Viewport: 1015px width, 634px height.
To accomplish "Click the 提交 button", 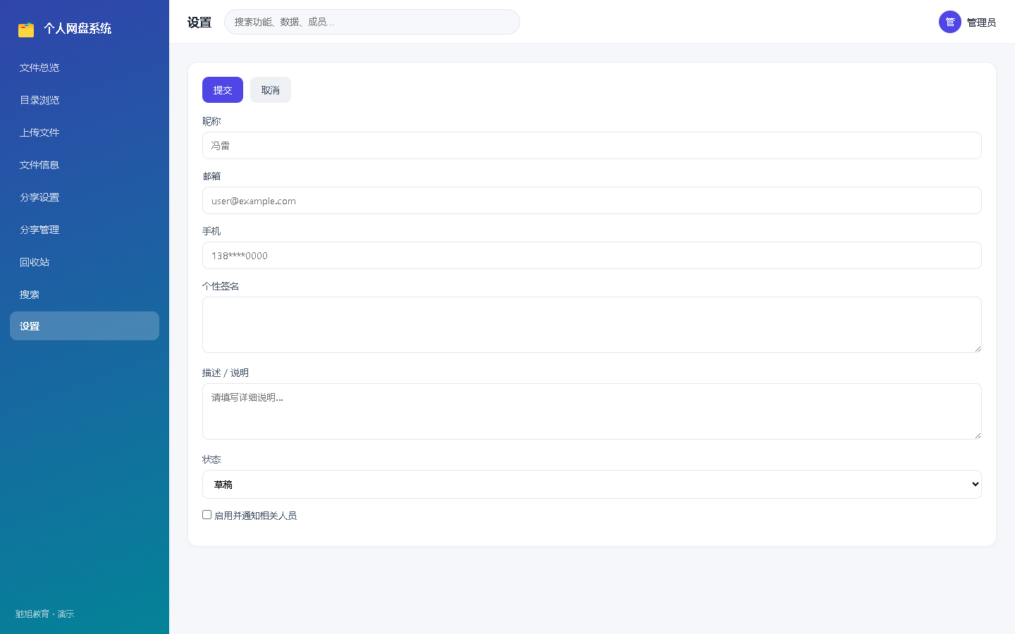I will (x=223, y=90).
